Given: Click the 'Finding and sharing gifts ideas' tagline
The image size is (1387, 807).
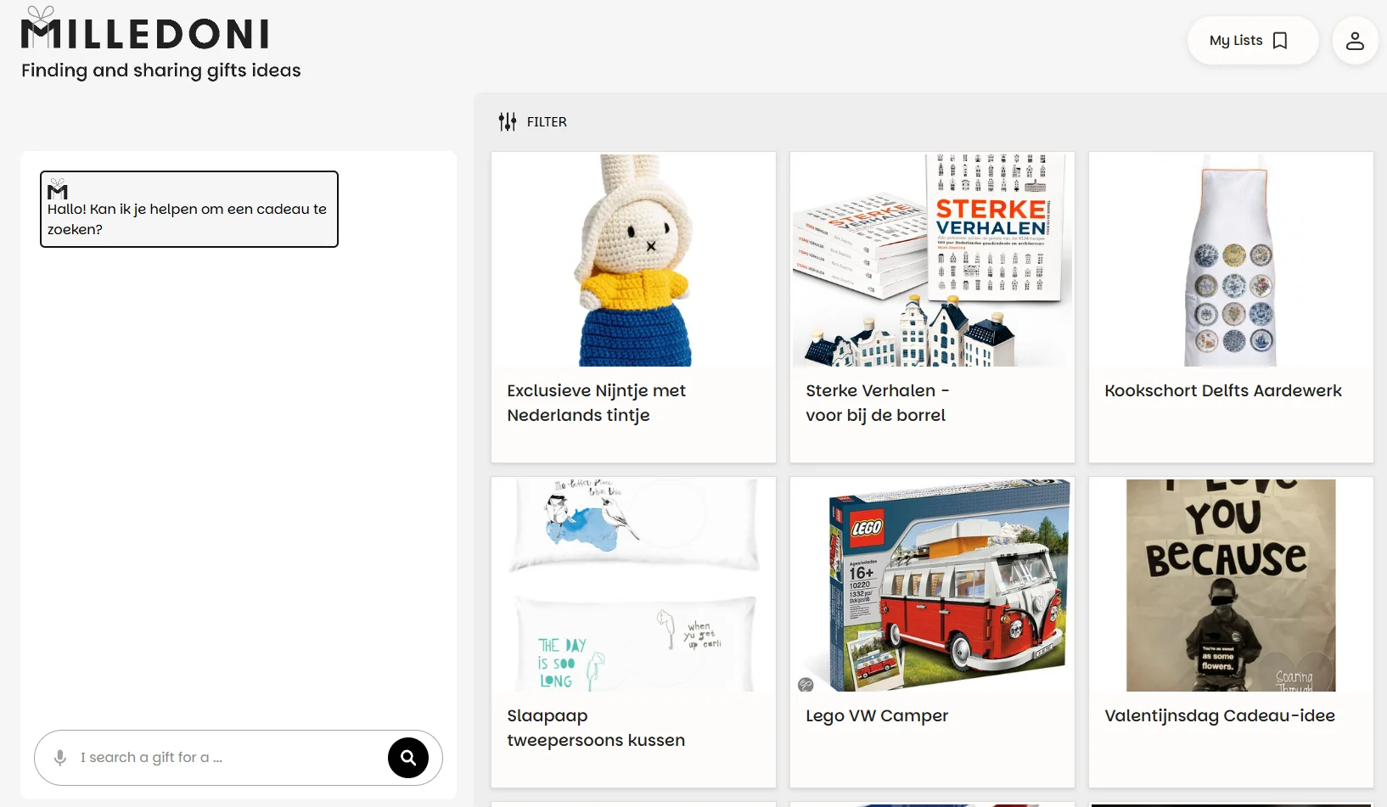Looking at the screenshot, I should 161,70.
